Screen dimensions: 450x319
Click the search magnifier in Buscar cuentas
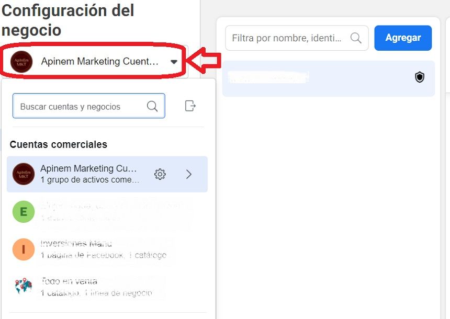152,107
